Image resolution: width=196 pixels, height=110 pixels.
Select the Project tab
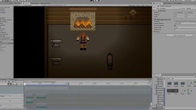tap(156, 75)
